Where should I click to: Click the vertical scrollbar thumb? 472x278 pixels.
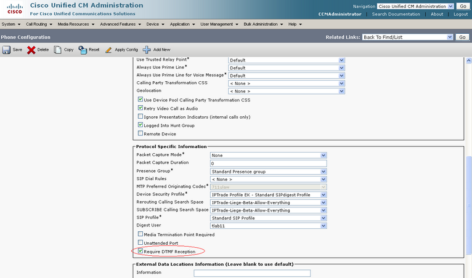tap(469, 205)
